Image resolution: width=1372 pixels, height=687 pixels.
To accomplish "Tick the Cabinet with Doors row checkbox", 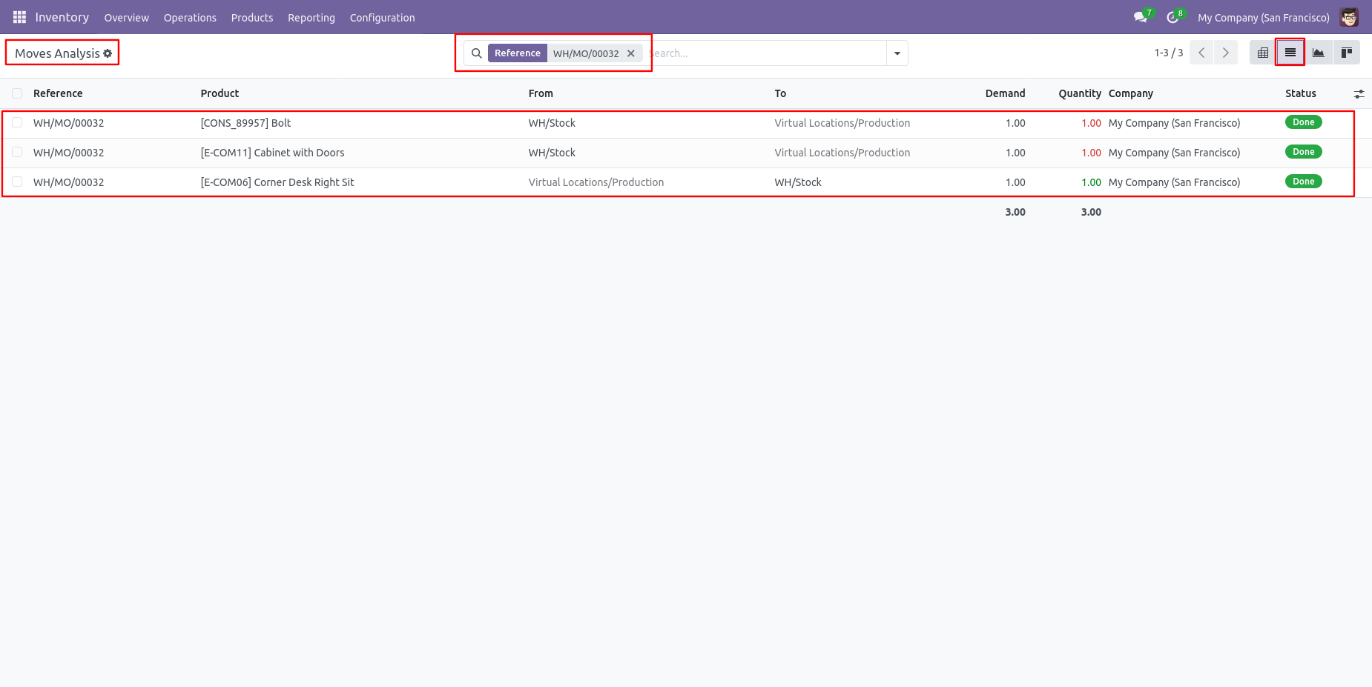I will pyautogui.click(x=17, y=153).
